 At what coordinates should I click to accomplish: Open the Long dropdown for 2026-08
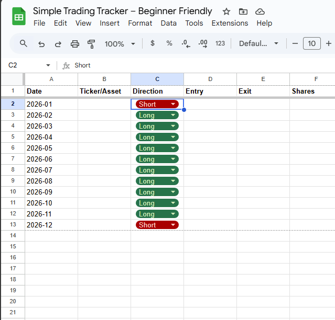click(x=173, y=181)
